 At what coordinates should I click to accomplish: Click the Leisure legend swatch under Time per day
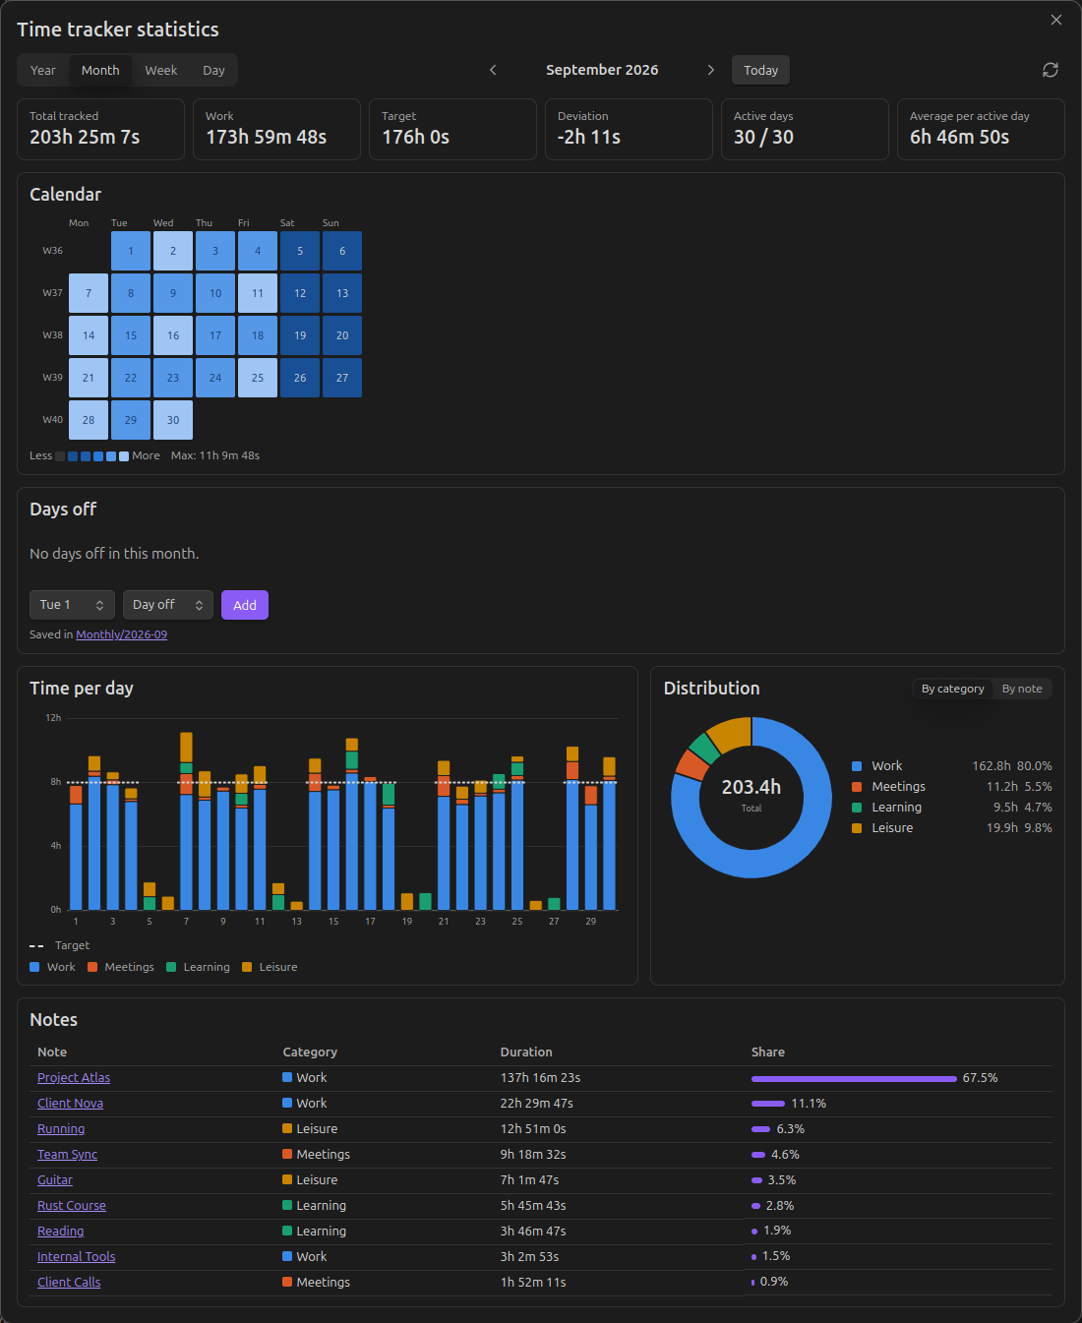click(x=247, y=967)
